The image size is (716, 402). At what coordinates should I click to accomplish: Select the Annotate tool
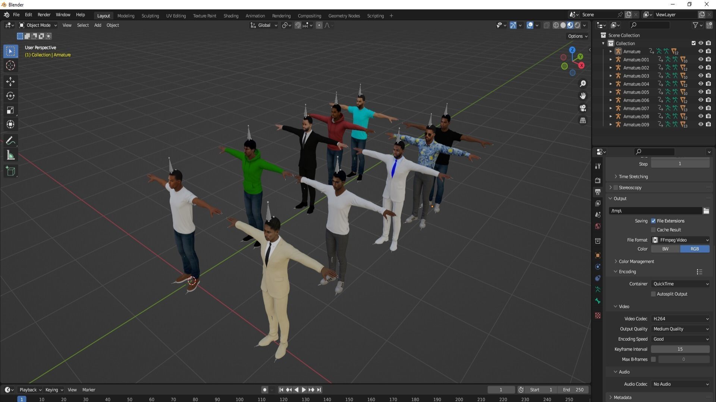pyautogui.click(x=10, y=141)
